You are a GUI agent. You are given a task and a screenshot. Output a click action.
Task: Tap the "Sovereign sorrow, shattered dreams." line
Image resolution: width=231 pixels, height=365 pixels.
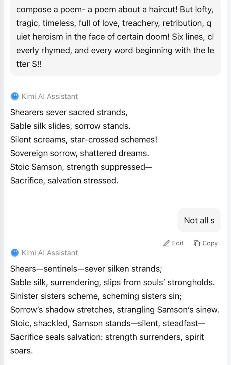(79, 153)
